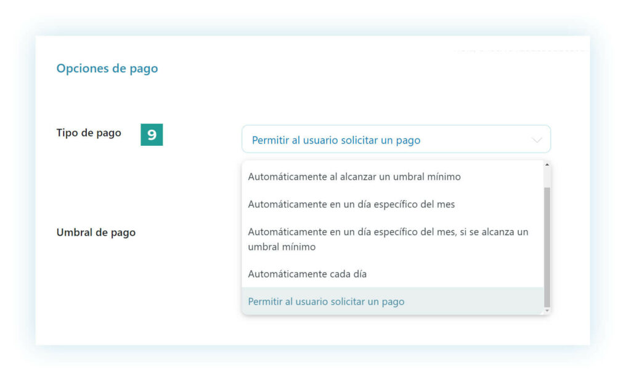This screenshot has width=631, height=392.
Task: Click the 'Umbral de pago' label
Action: [x=96, y=233]
